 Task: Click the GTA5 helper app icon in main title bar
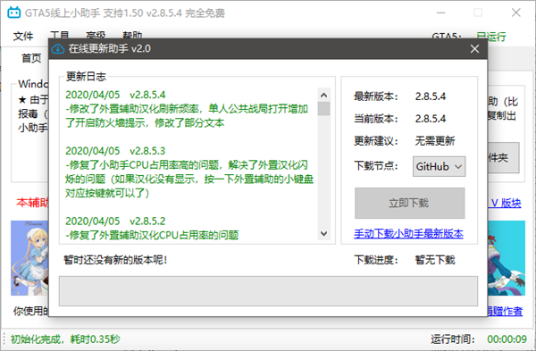pos(14,13)
